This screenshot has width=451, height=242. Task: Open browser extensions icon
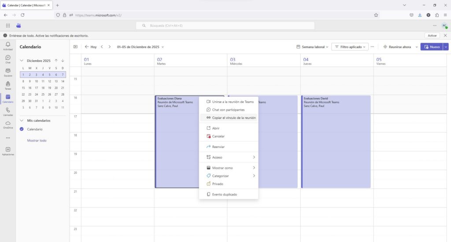coord(437,15)
